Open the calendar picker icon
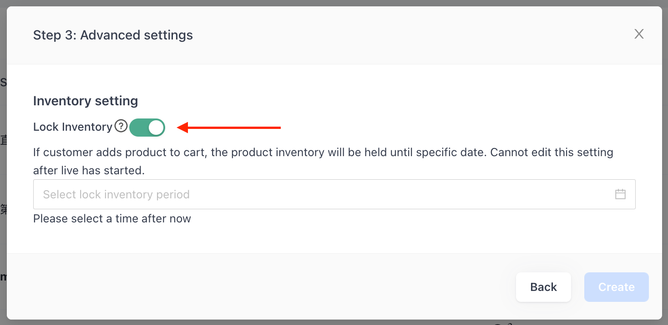The height and width of the screenshot is (325, 668). click(620, 194)
